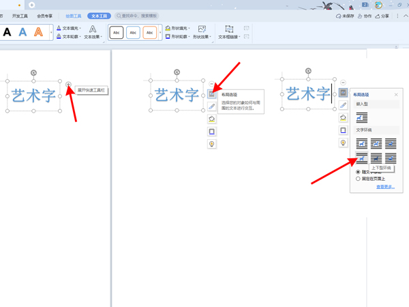Select the 固定在页面上 radio button
The width and height of the screenshot is (409, 307).
[x=359, y=179]
